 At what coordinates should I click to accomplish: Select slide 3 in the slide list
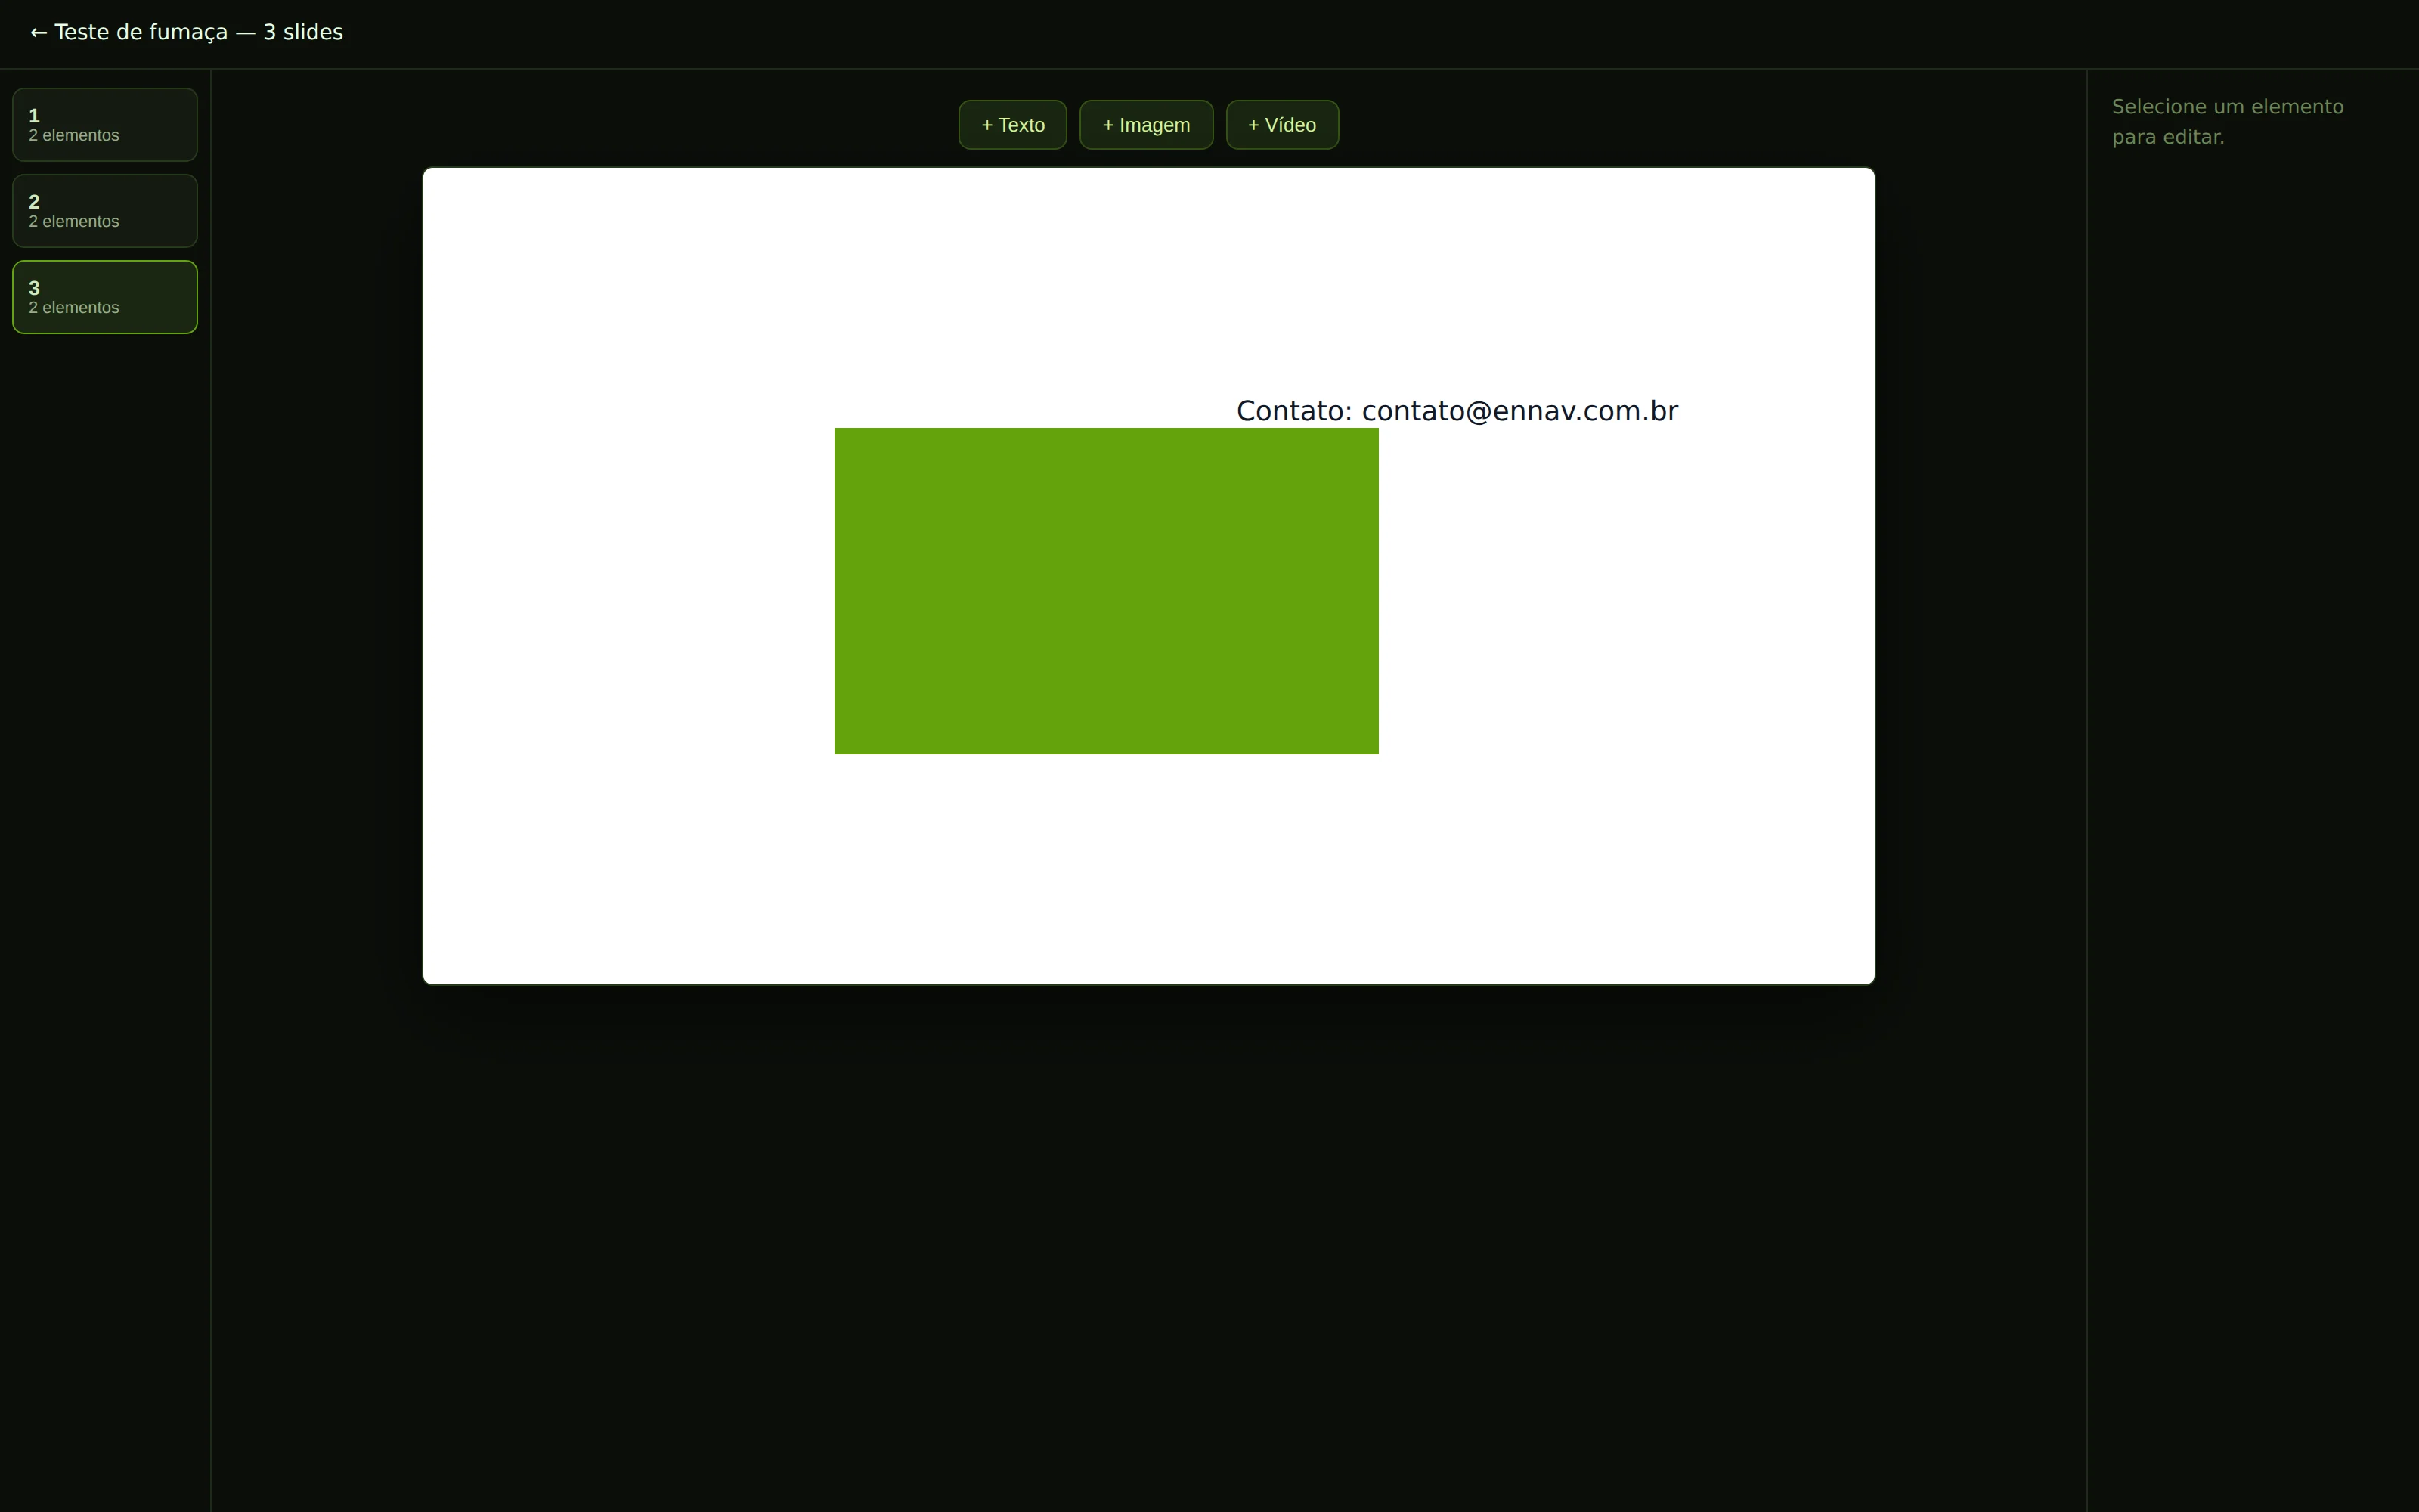[x=105, y=297]
